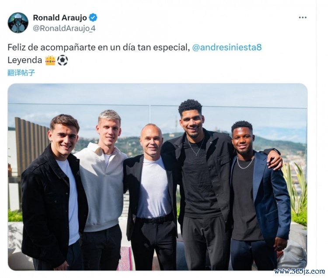The height and width of the screenshot is (278, 328).
Task: Click Ronald Araujo's profile avatar
Action: pyautogui.click(x=18, y=23)
